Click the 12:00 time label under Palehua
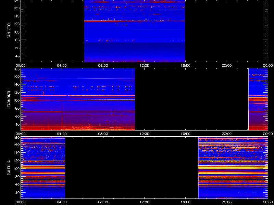 [144, 202]
